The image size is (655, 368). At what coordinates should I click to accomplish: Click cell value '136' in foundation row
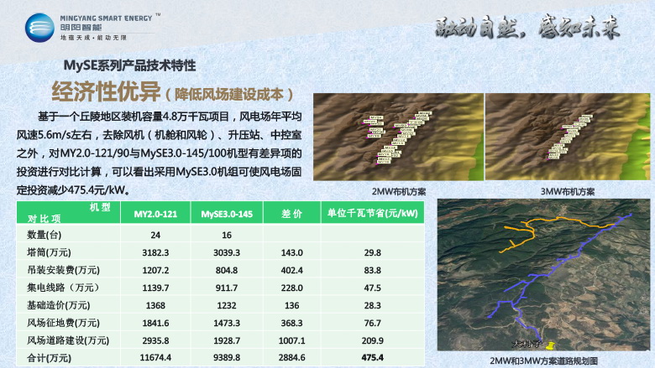(x=291, y=305)
